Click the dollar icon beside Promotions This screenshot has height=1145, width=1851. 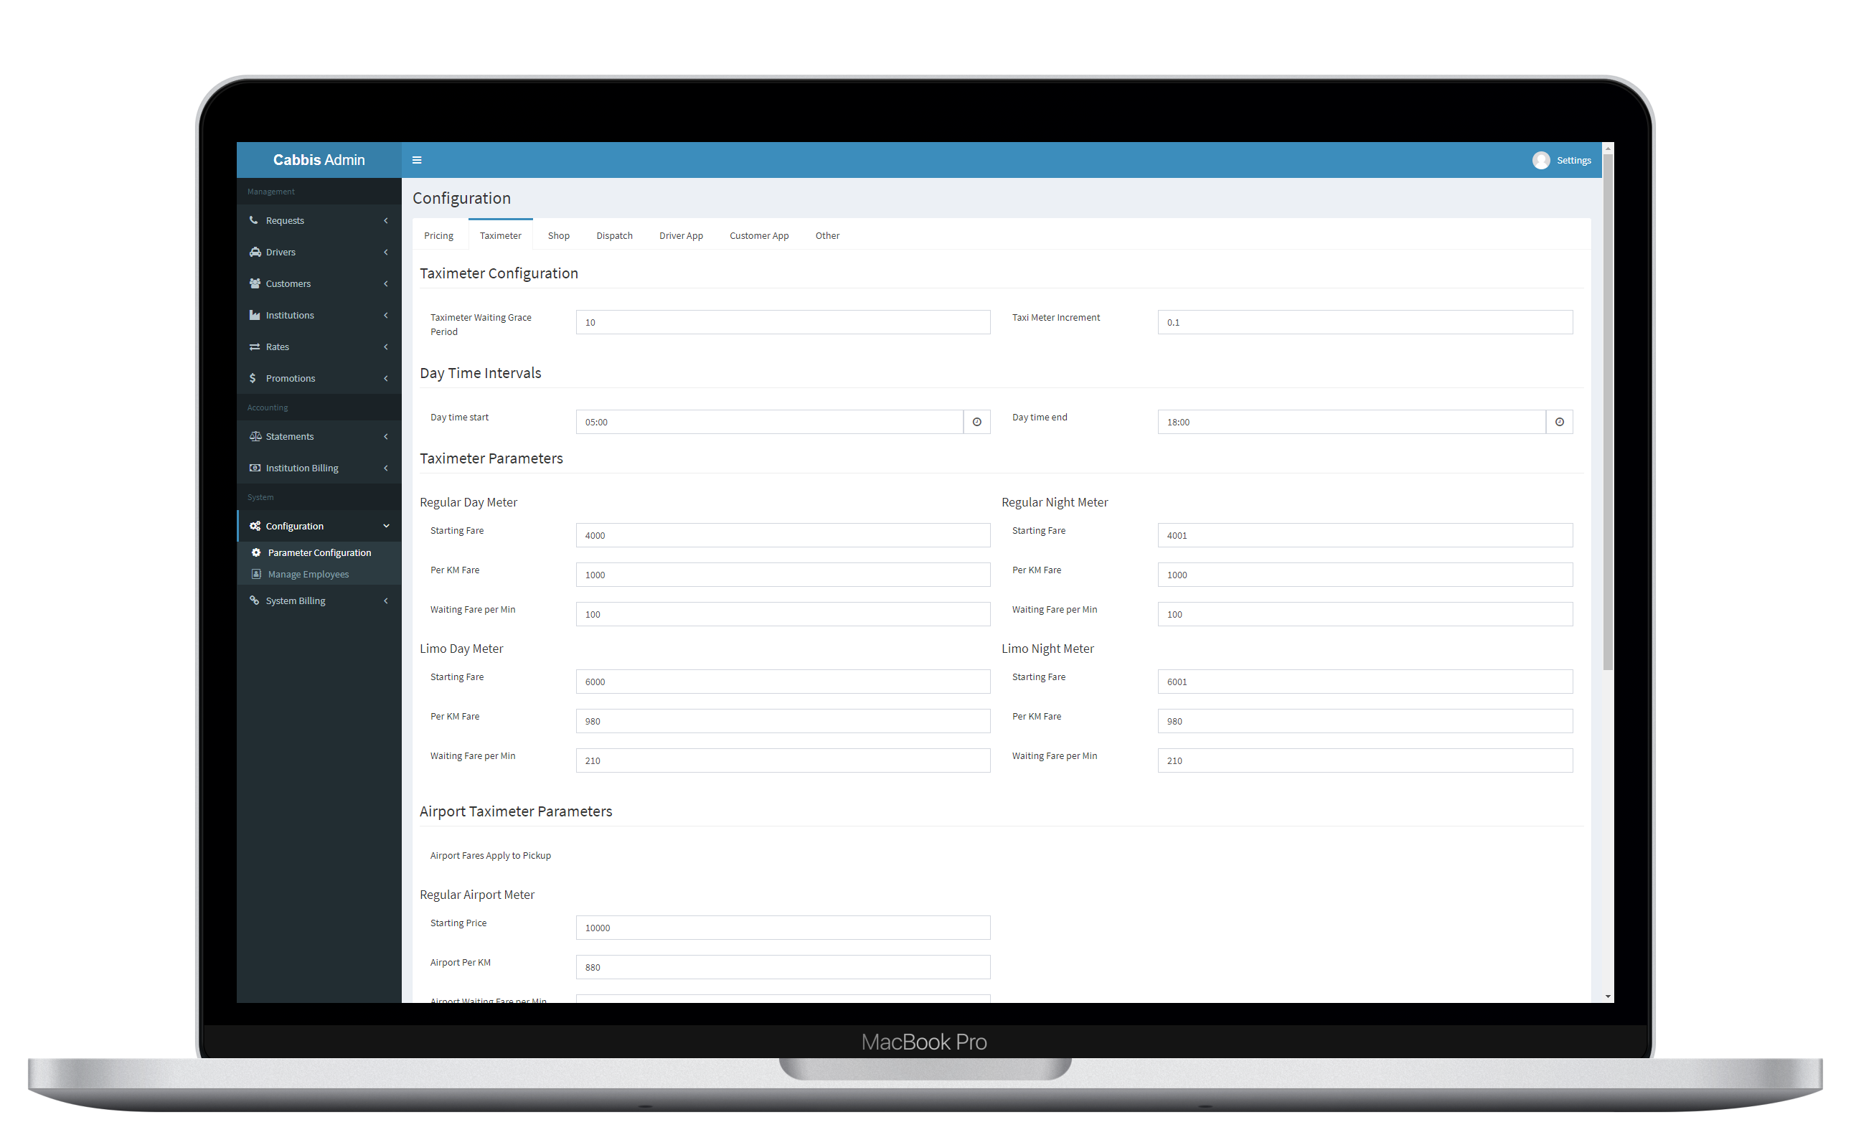[x=253, y=378]
